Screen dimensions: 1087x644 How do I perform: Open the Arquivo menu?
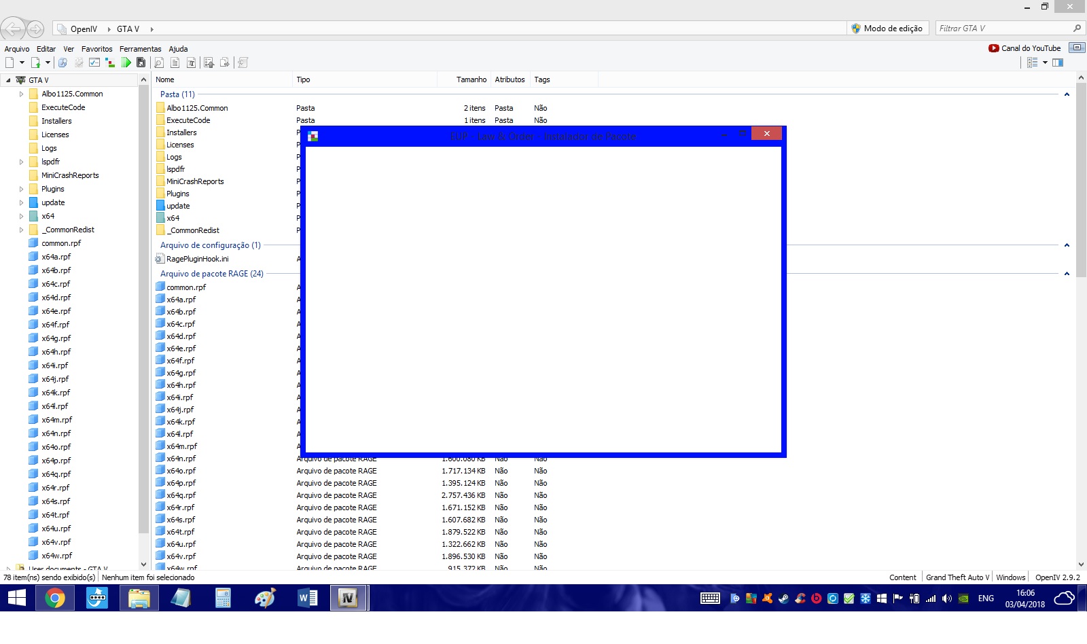tap(17, 49)
